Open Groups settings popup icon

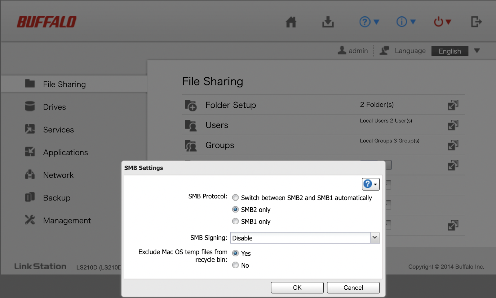coord(453,145)
